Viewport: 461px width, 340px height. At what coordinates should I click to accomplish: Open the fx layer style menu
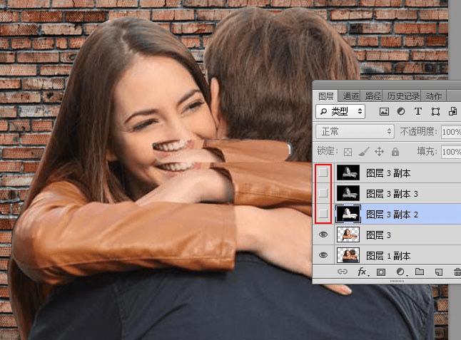click(363, 272)
